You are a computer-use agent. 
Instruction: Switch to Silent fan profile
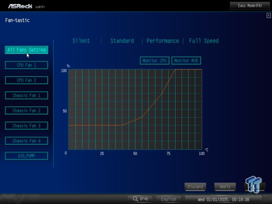pyautogui.click(x=81, y=41)
